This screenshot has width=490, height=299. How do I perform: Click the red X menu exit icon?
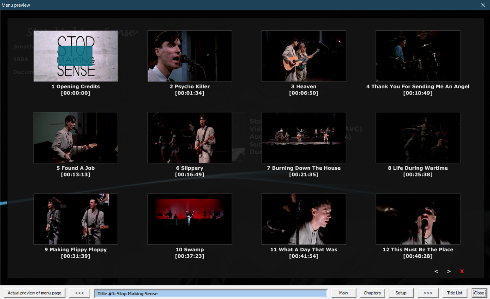(462, 271)
